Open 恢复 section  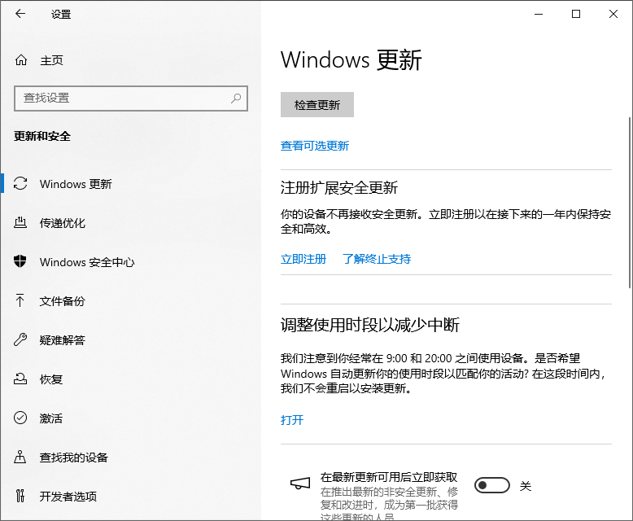tap(130, 379)
